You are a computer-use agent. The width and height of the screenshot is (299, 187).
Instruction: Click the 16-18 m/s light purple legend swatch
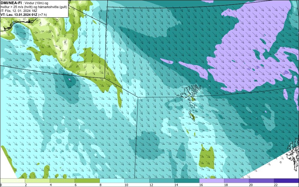click(212, 180)
